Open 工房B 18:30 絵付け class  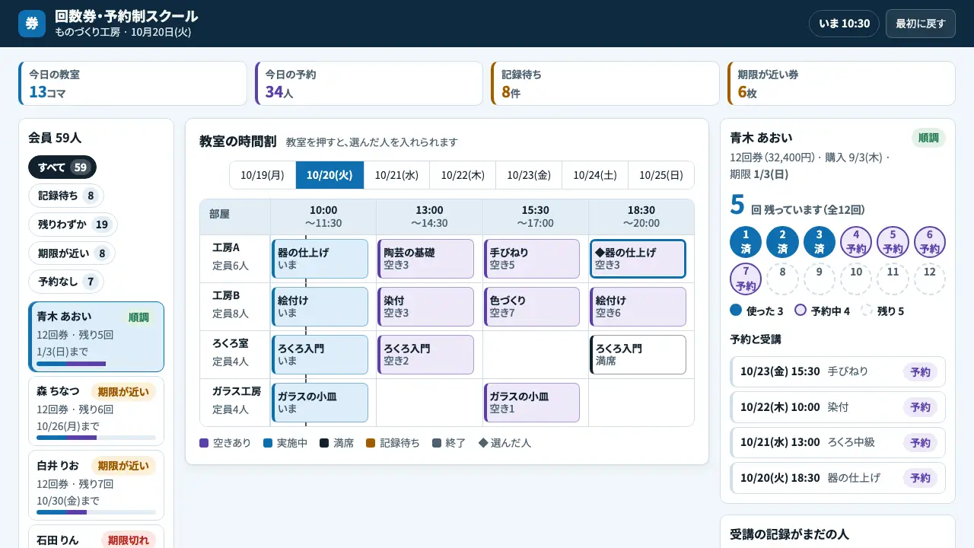point(638,307)
